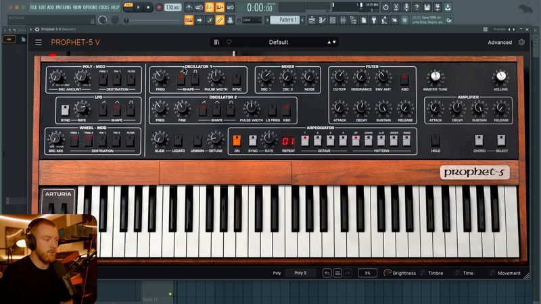Open the plugin picker plug icon
This screenshot has width=541, height=304.
point(374,20)
